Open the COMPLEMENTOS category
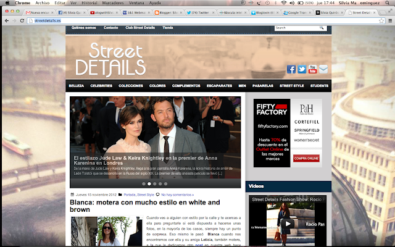This screenshot has height=247, width=395. point(186,86)
